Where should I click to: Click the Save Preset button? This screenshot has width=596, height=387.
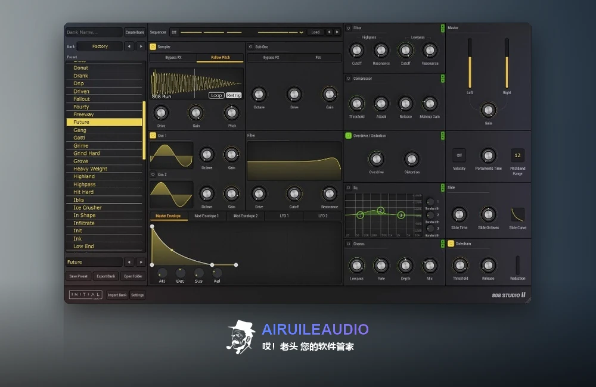[78, 276]
